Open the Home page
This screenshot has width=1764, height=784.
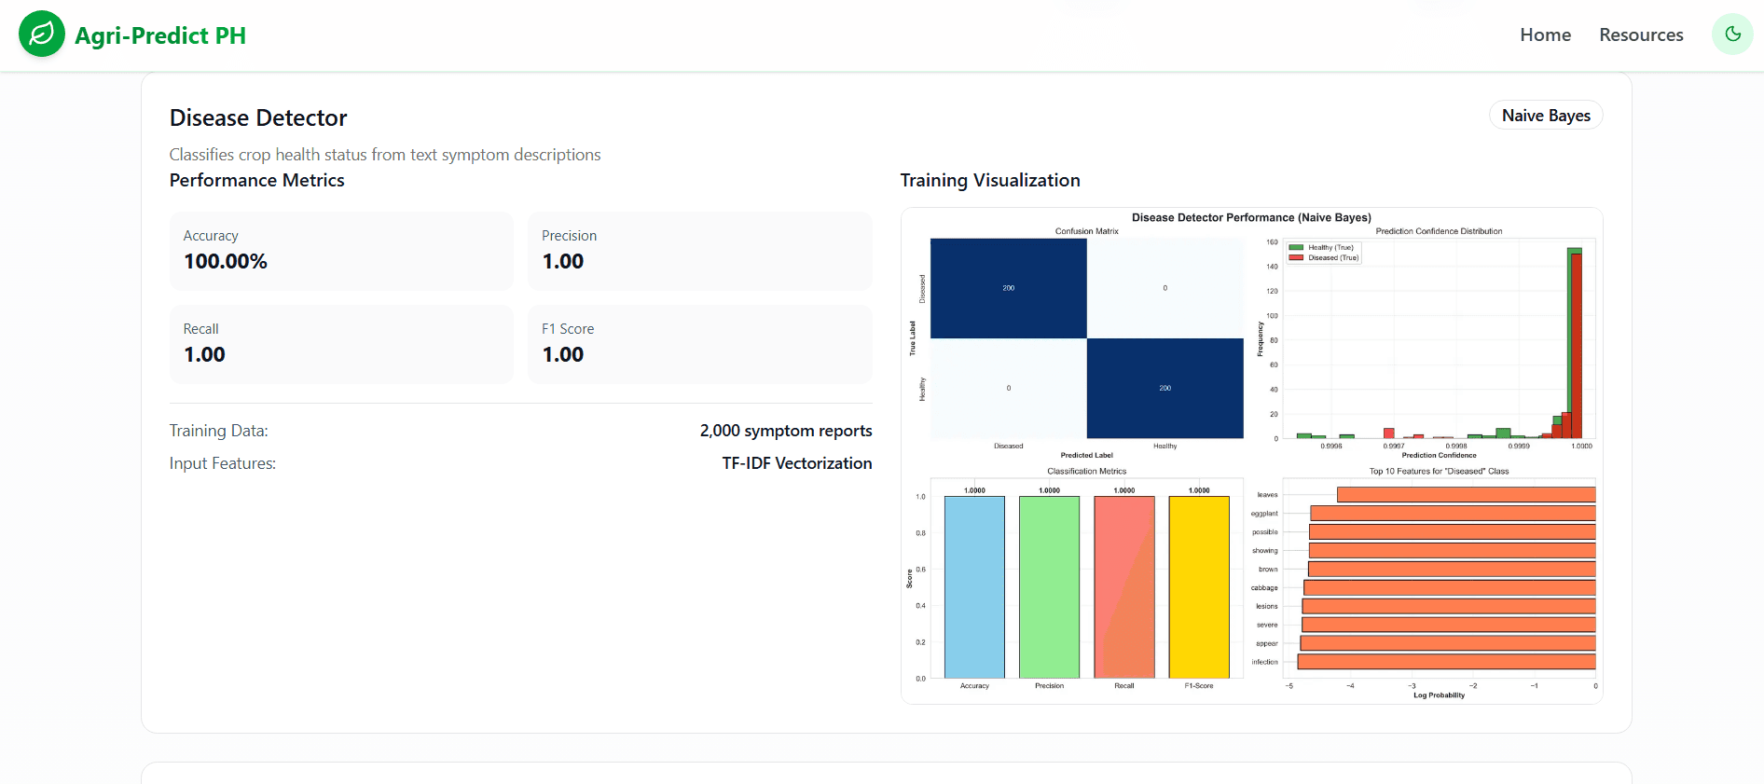tap(1545, 34)
